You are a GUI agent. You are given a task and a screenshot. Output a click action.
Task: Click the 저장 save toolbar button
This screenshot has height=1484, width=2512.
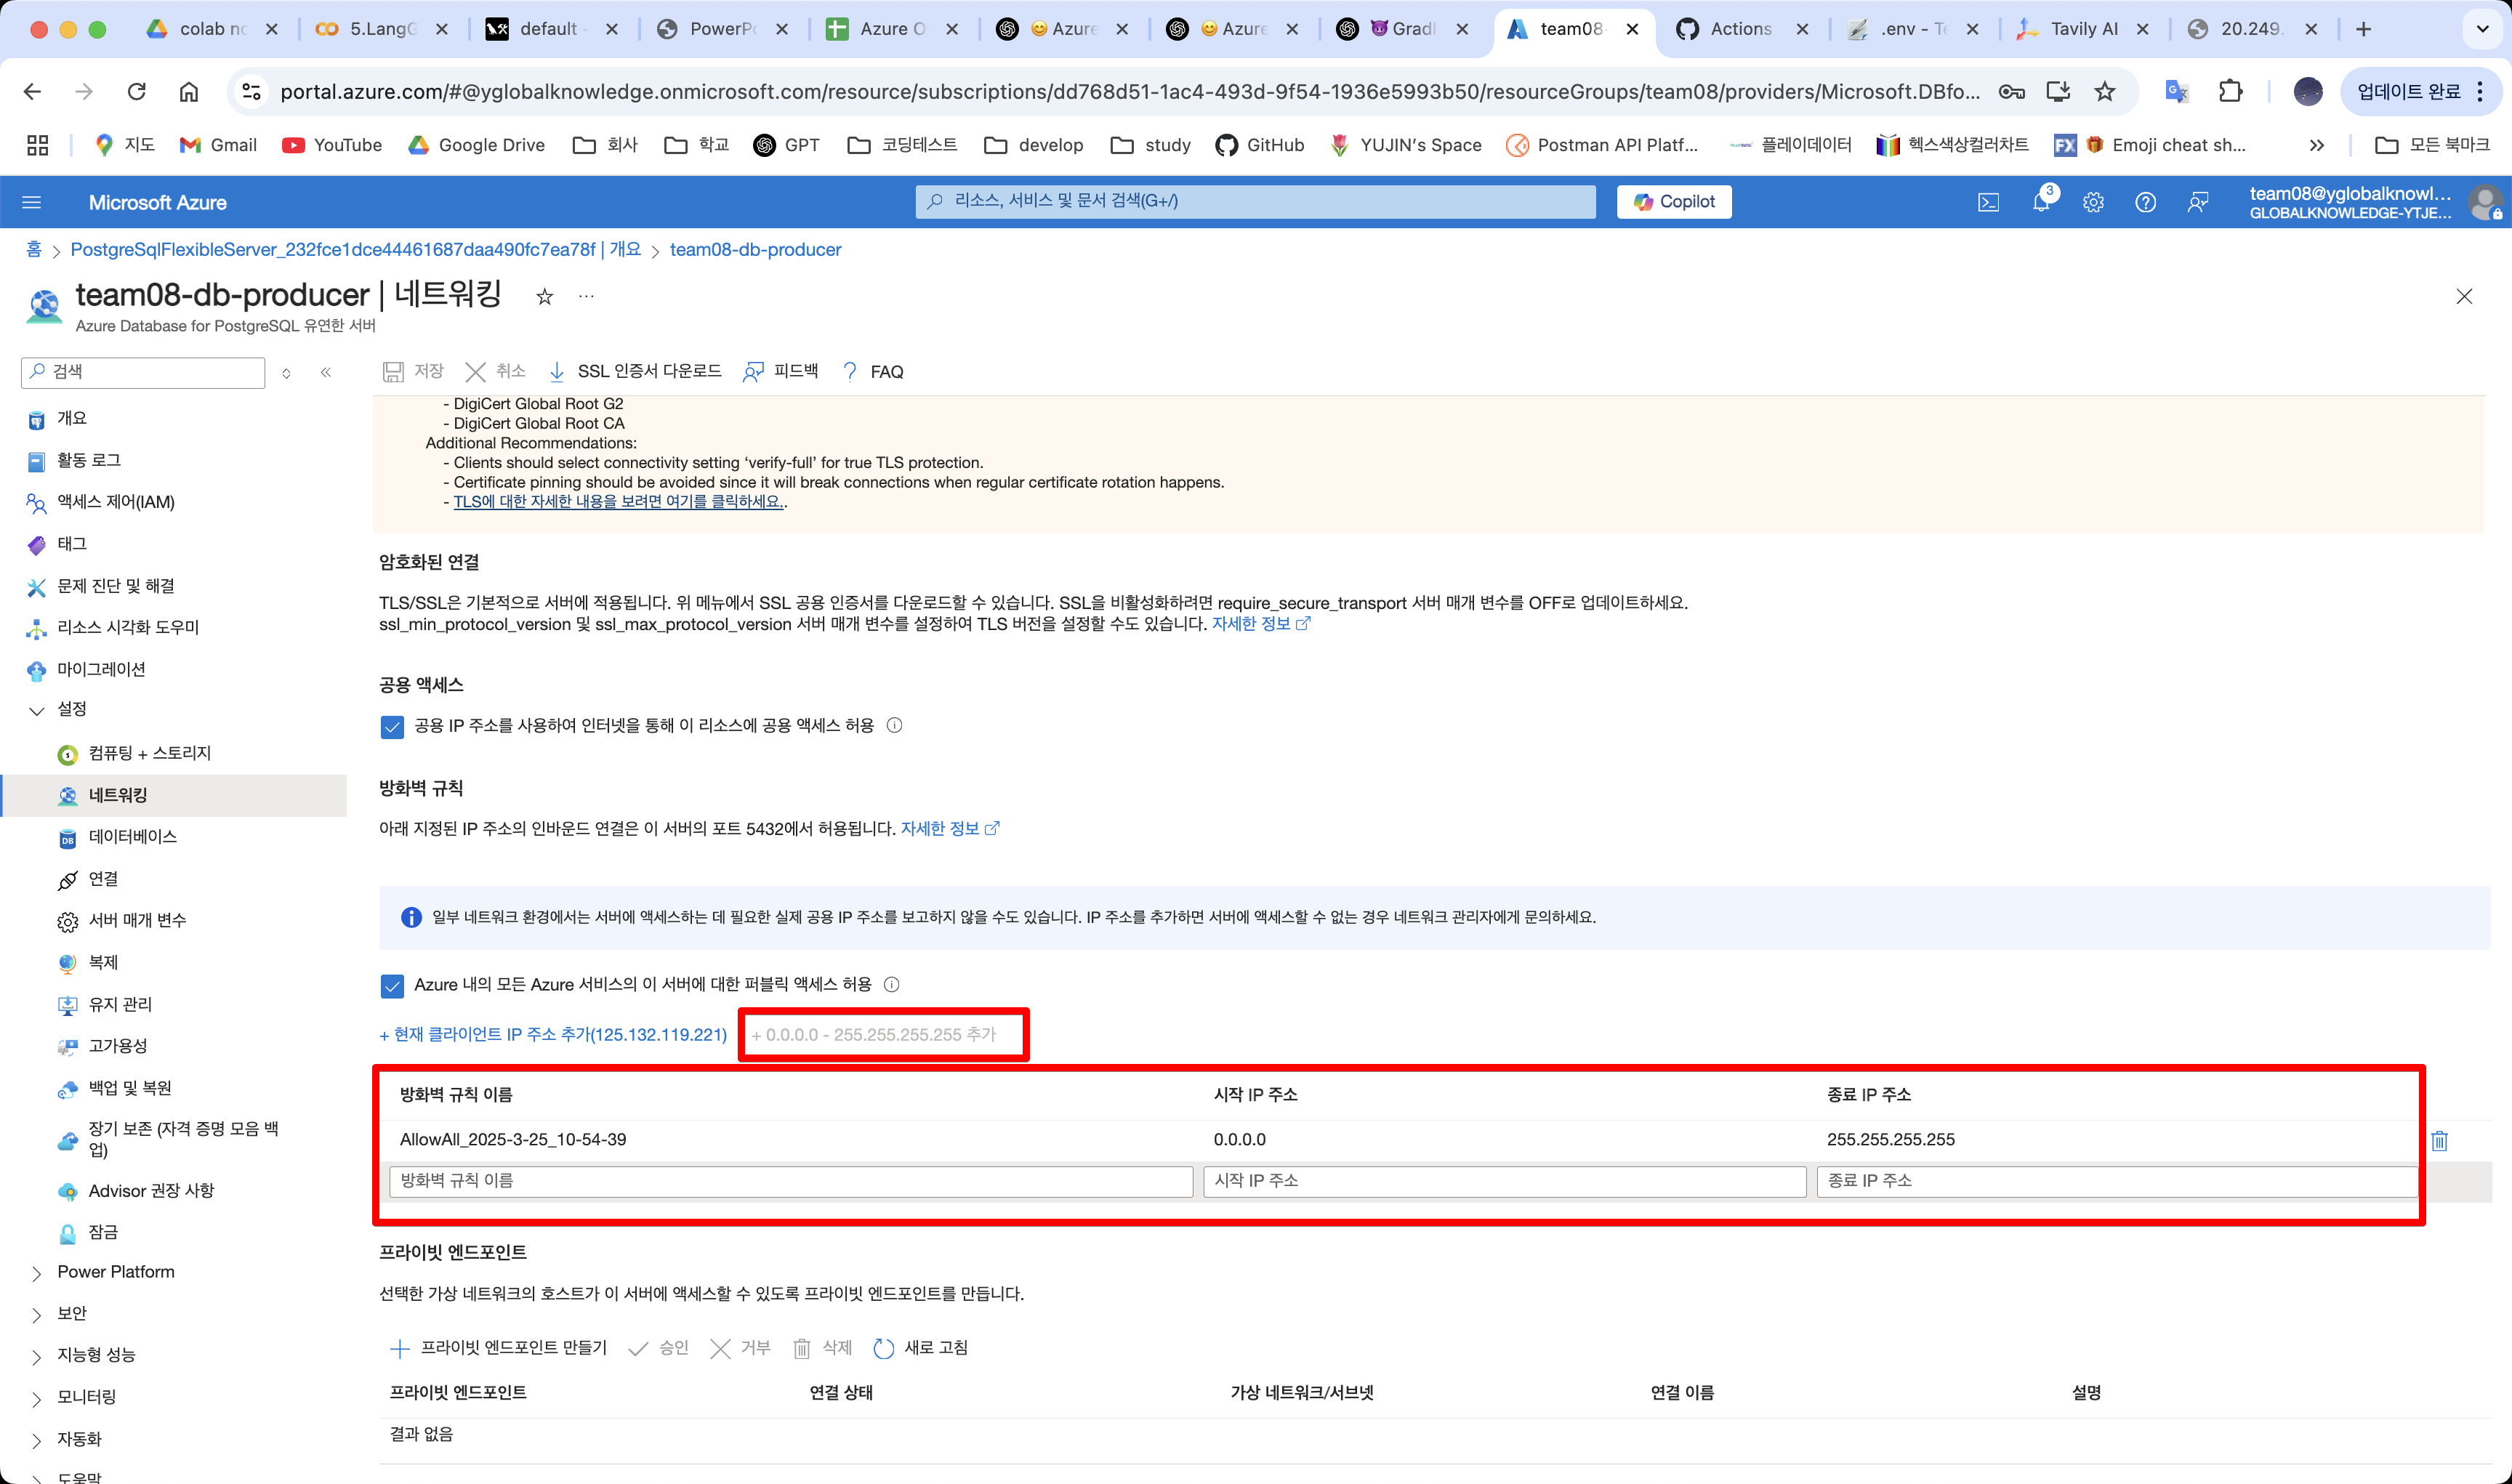[x=413, y=371]
